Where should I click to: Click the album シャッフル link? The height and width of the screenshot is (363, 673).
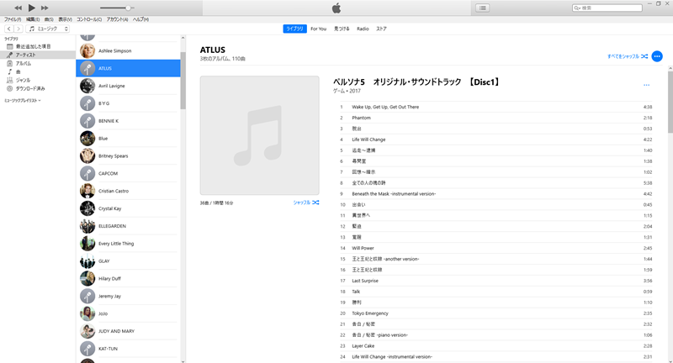(x=306, y=203)
